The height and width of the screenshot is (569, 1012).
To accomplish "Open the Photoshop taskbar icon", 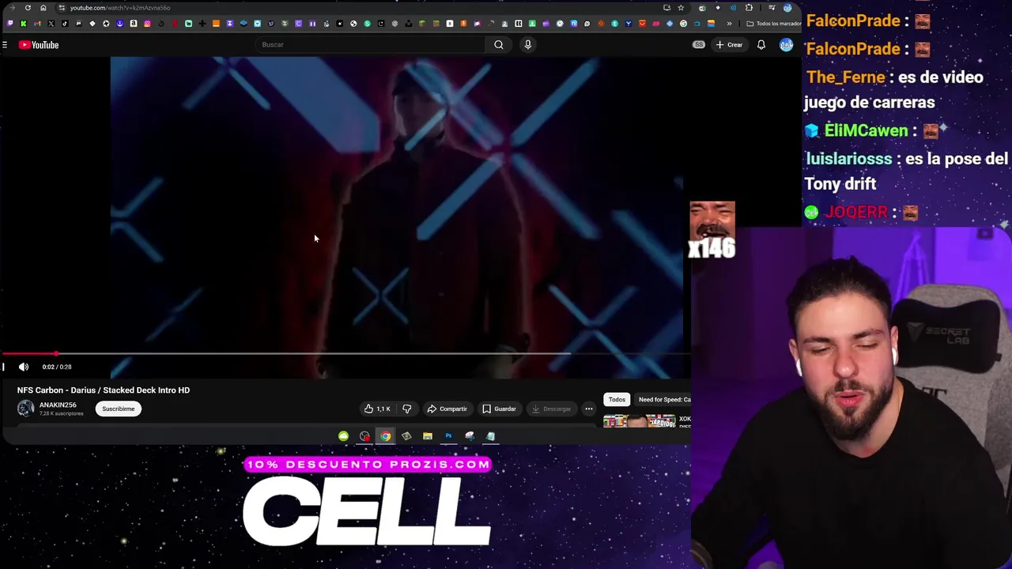I will pyautogui.click(x=448, y=436).
